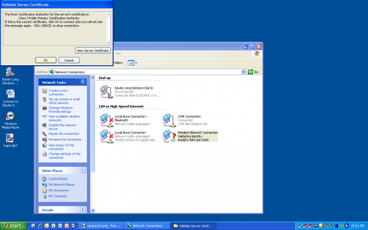
Task: Click Change Windows Firewall settings
Action: [61, 109]
